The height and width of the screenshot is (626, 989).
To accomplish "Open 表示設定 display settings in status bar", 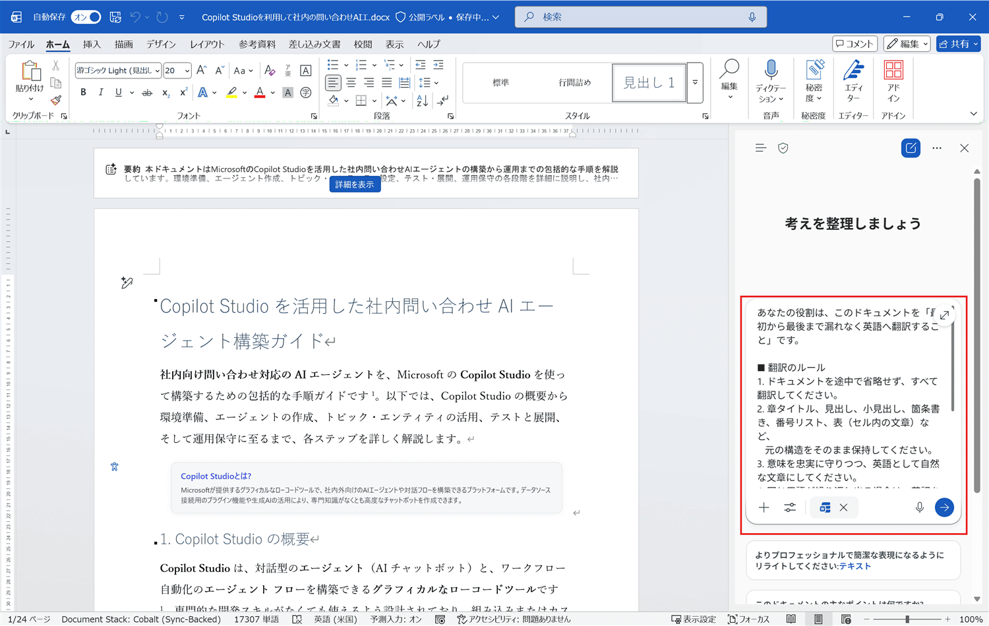I will (694, 619).
